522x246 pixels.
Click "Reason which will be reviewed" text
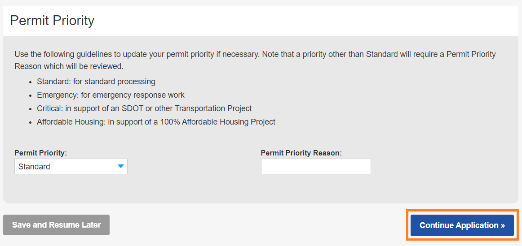point(69,67)
